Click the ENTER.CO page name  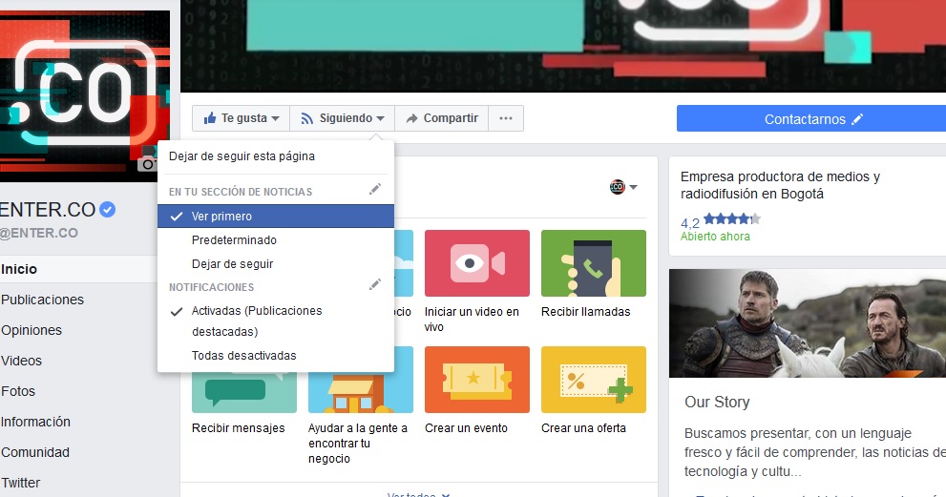pos(48,209)
